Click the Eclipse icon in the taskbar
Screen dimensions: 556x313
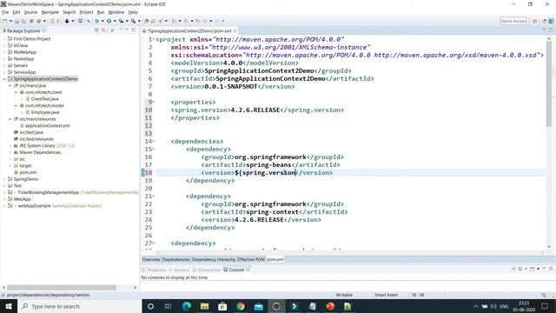tap(276, 306)
